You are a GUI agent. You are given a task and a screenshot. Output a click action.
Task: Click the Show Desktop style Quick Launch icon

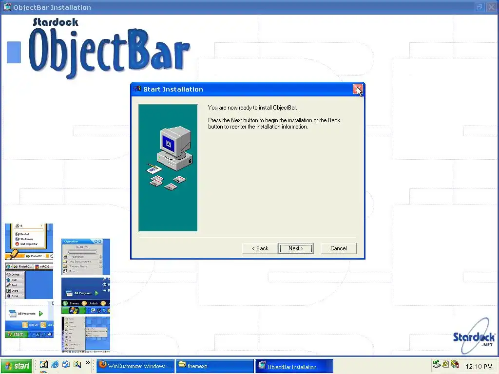click(66, 364)
